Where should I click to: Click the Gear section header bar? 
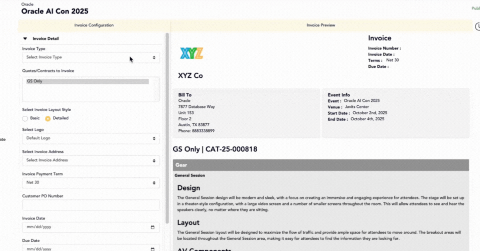coord(320,165)
